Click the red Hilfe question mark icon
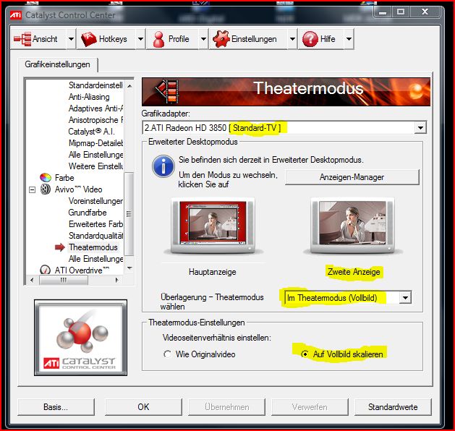455x431 pixels. click(x=310, y=39)
